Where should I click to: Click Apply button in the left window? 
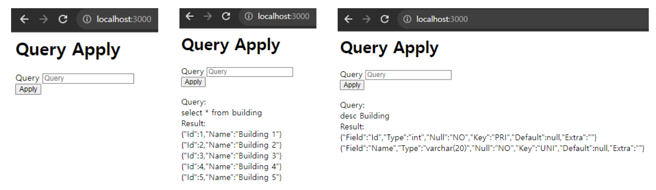coord(28,89)
